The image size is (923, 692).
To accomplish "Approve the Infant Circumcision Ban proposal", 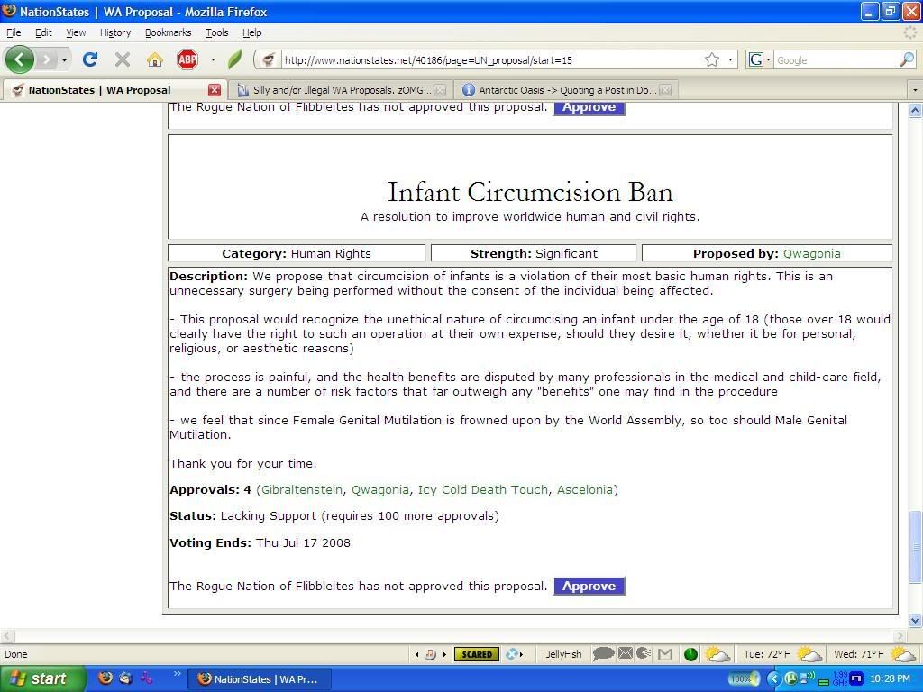I will click(589, 587).
